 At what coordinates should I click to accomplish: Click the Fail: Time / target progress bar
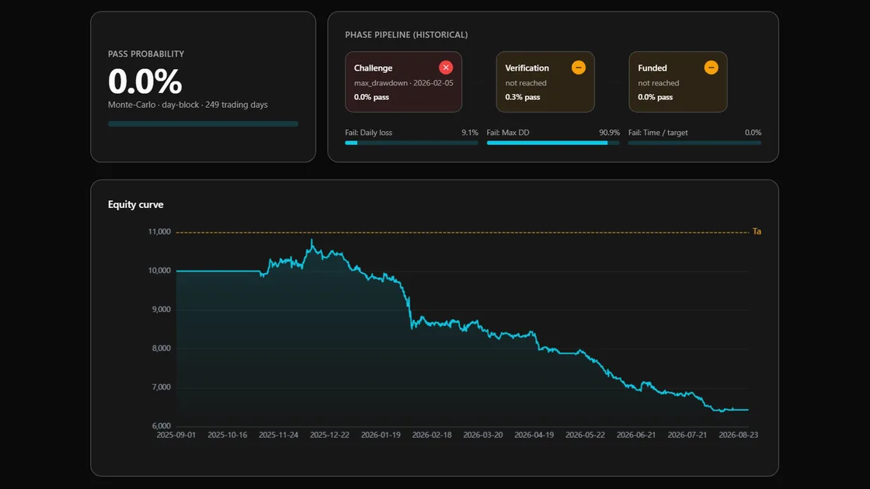tap(694, 143)
